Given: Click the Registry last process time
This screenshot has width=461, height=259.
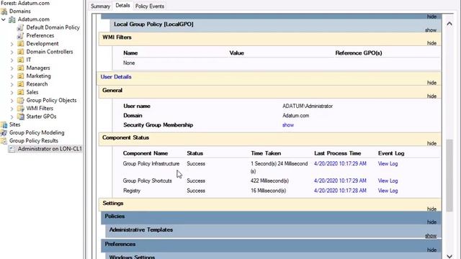Looking at the screenshot, I should click(340, 191).
